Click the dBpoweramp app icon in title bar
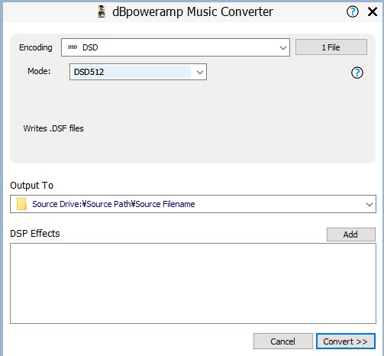Screen dimensions: 384x356 tap(102, 11)
